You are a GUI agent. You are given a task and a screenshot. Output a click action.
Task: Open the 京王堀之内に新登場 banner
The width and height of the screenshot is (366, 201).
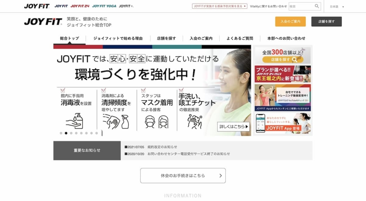283,74
